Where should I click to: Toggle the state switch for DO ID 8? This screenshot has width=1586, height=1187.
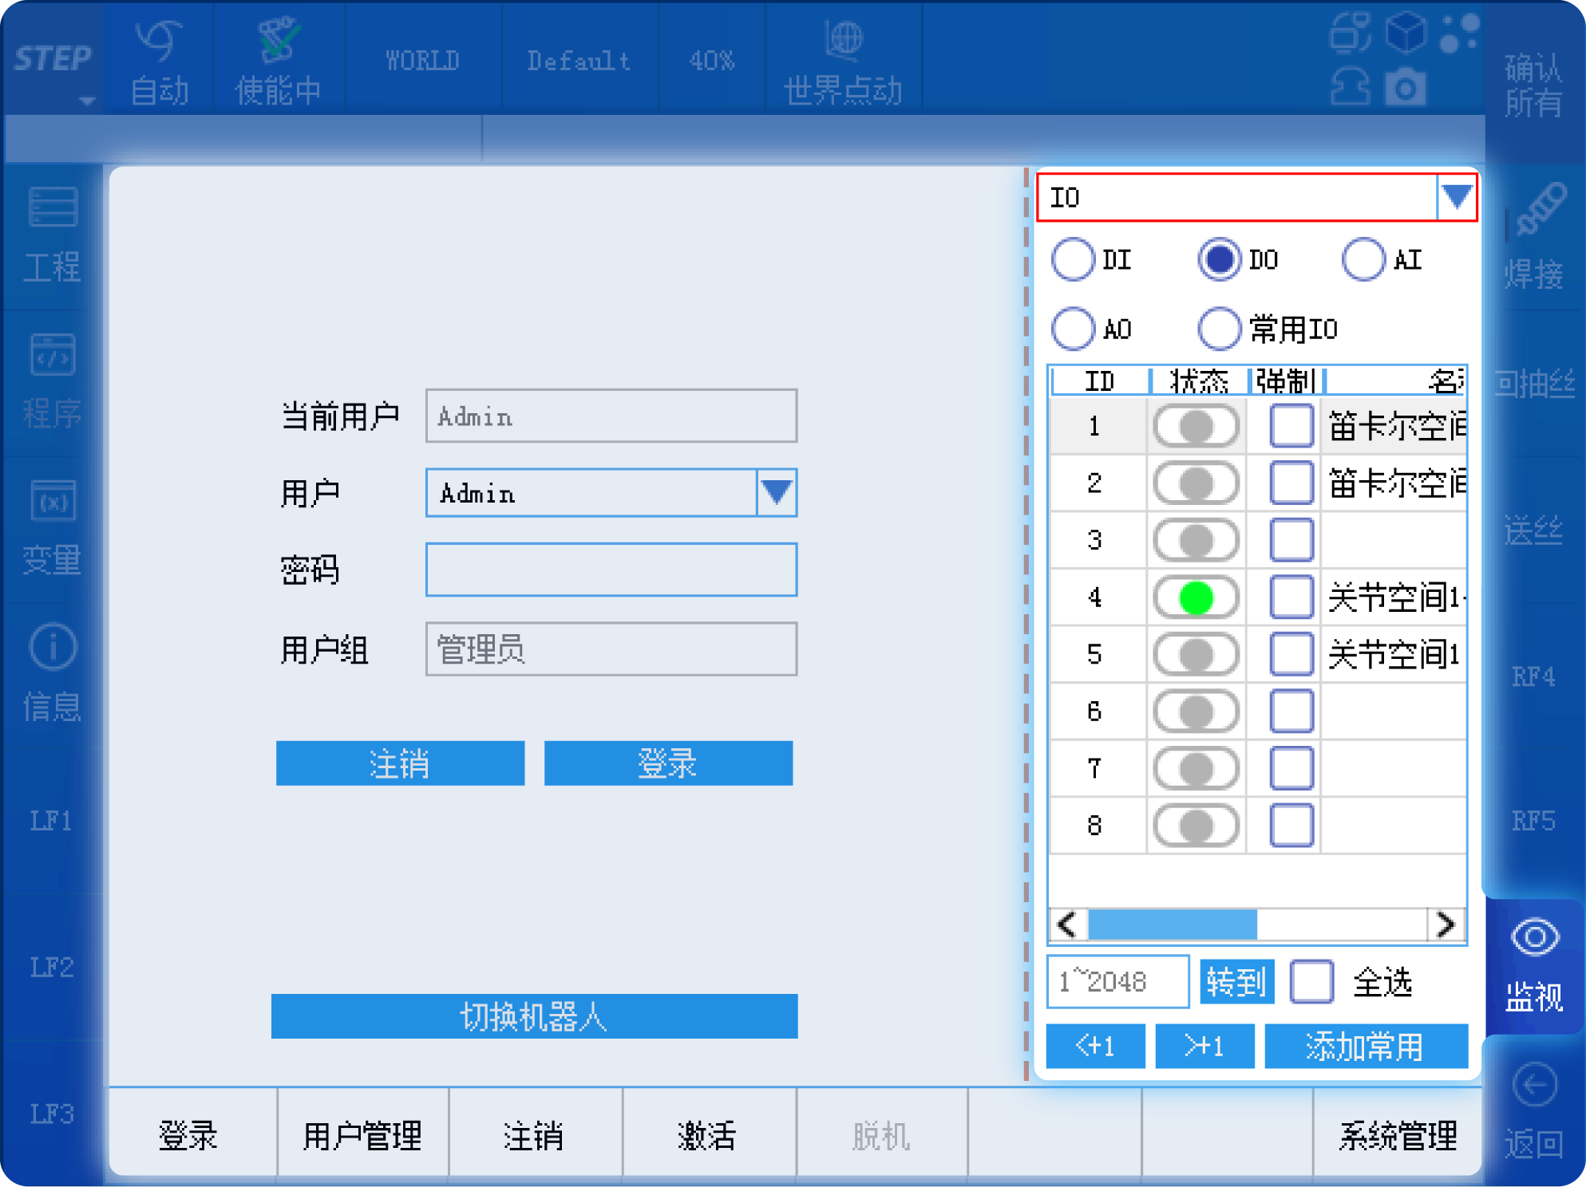point(1196,826)
